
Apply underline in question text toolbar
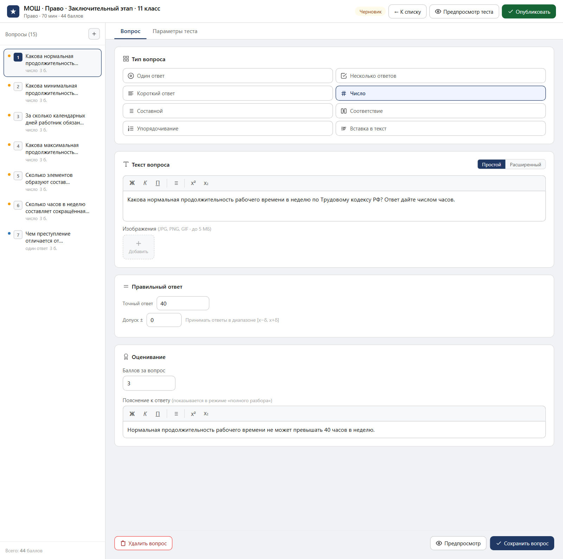click(x=158, y=183)
